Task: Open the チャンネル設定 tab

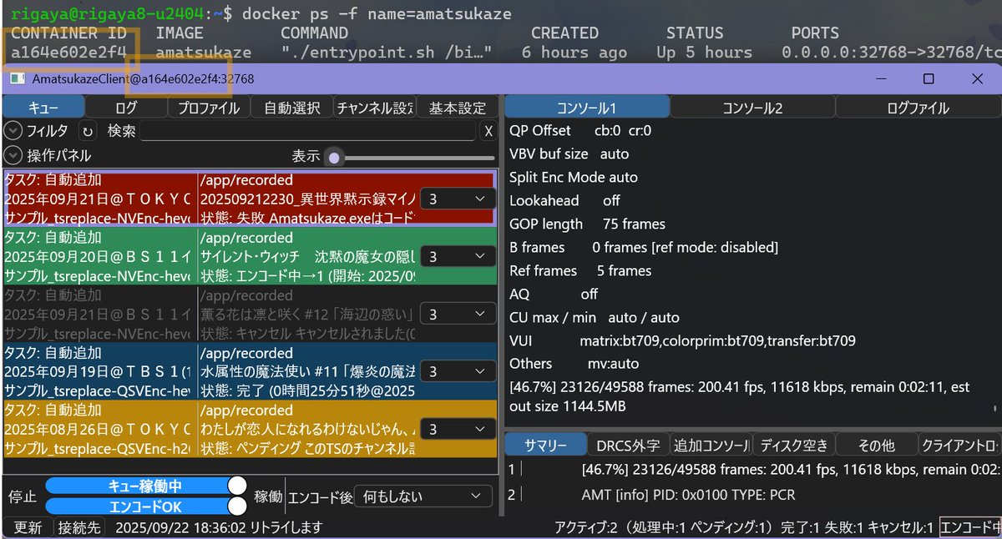Action: click(375, 108)
